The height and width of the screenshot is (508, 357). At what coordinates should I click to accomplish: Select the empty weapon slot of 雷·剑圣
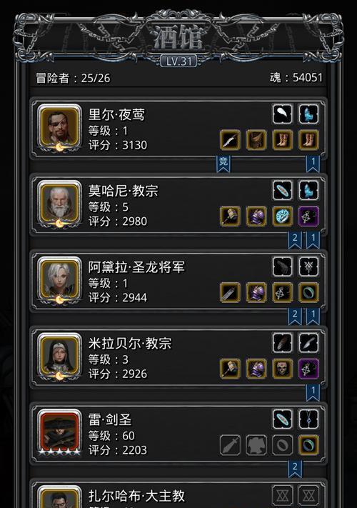[230, 445]
